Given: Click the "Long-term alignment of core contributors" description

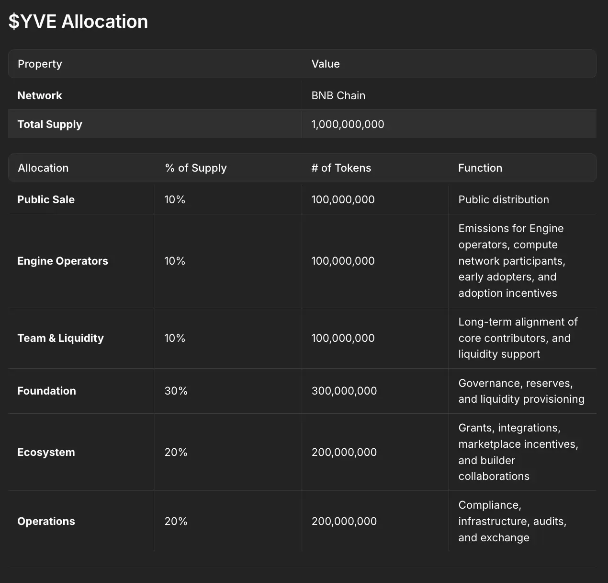Looking at the screenshot, I should [x=518, y=338].
